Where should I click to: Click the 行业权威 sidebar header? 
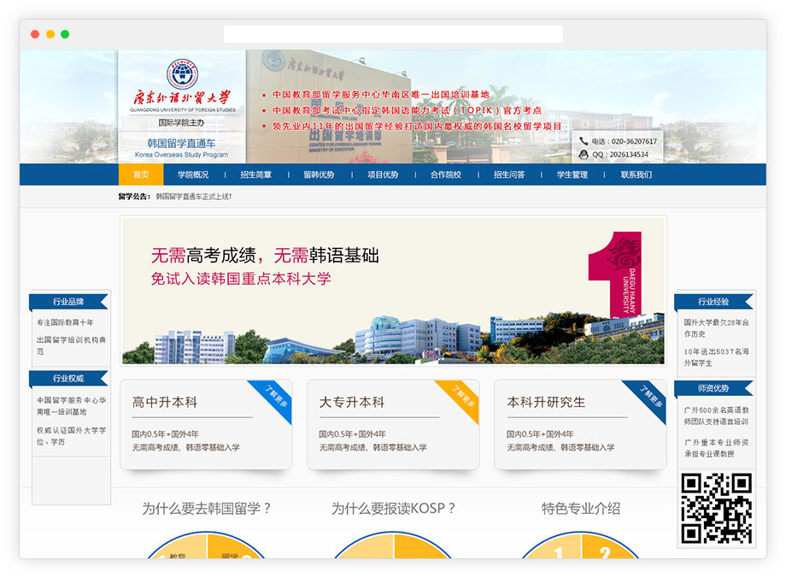tap(68, 378)
